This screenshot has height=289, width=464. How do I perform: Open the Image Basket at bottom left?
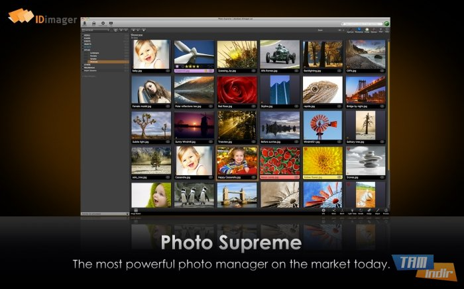[x=136, y=211]
